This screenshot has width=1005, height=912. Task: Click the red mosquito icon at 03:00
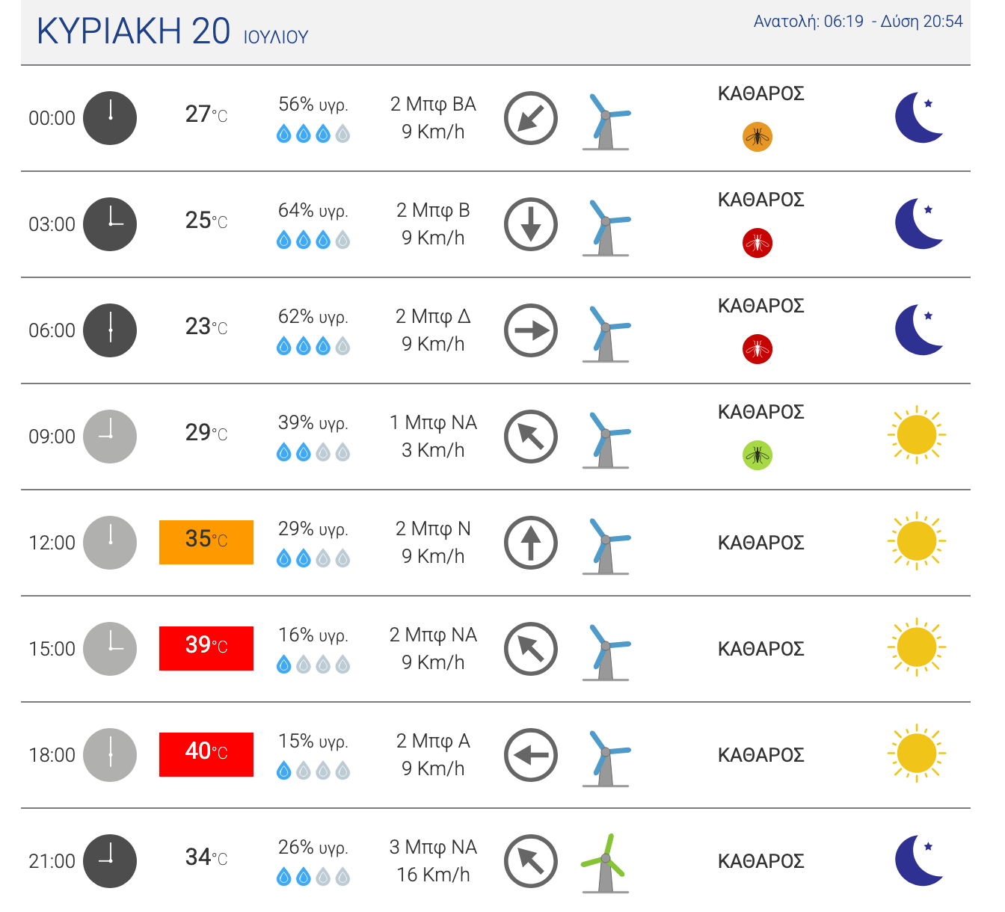pyautogui.click(x=757, y=243)
